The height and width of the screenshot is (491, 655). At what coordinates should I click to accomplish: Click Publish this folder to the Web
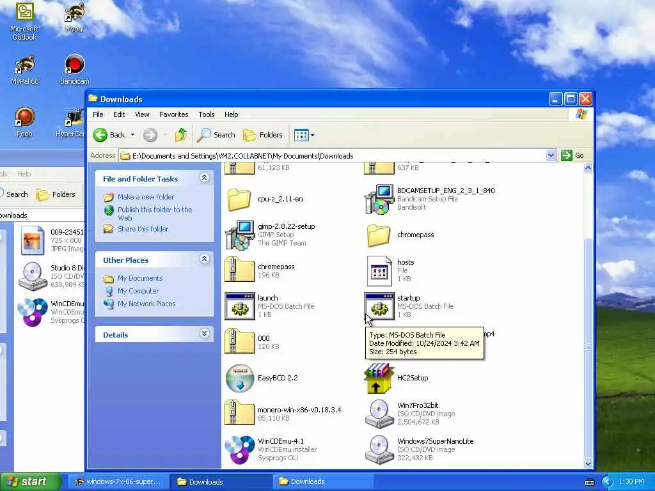click(x=155, y=214)
